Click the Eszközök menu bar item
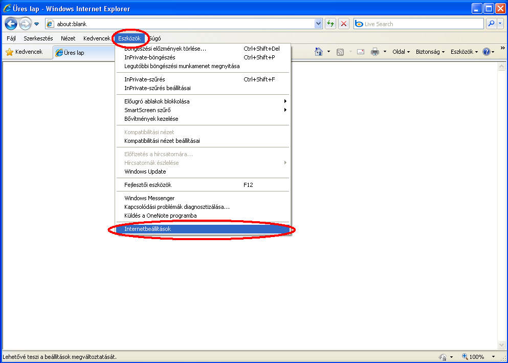This screenshot has height=363, width=508. coord(129,38)
